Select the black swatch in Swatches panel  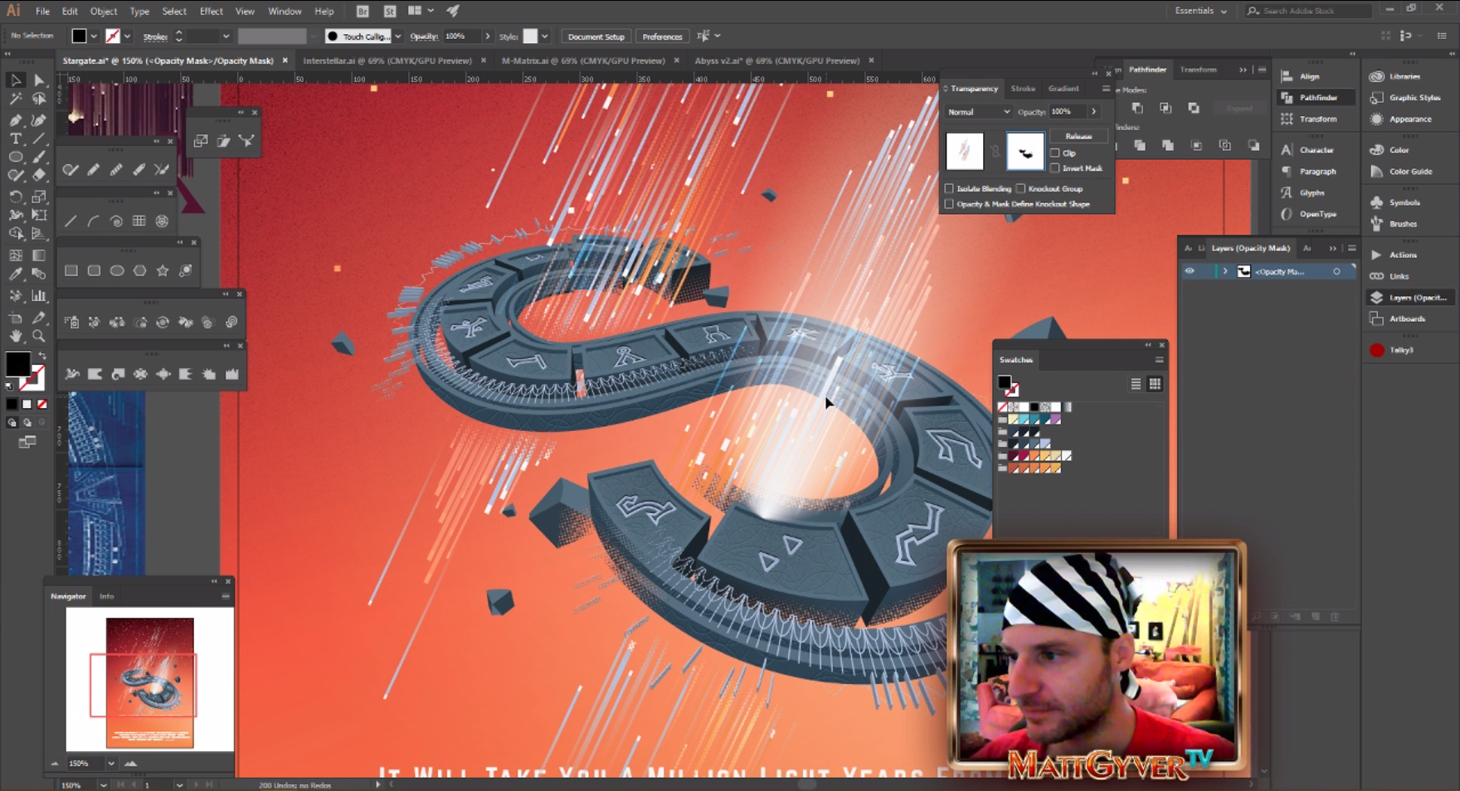point(1034,407)
